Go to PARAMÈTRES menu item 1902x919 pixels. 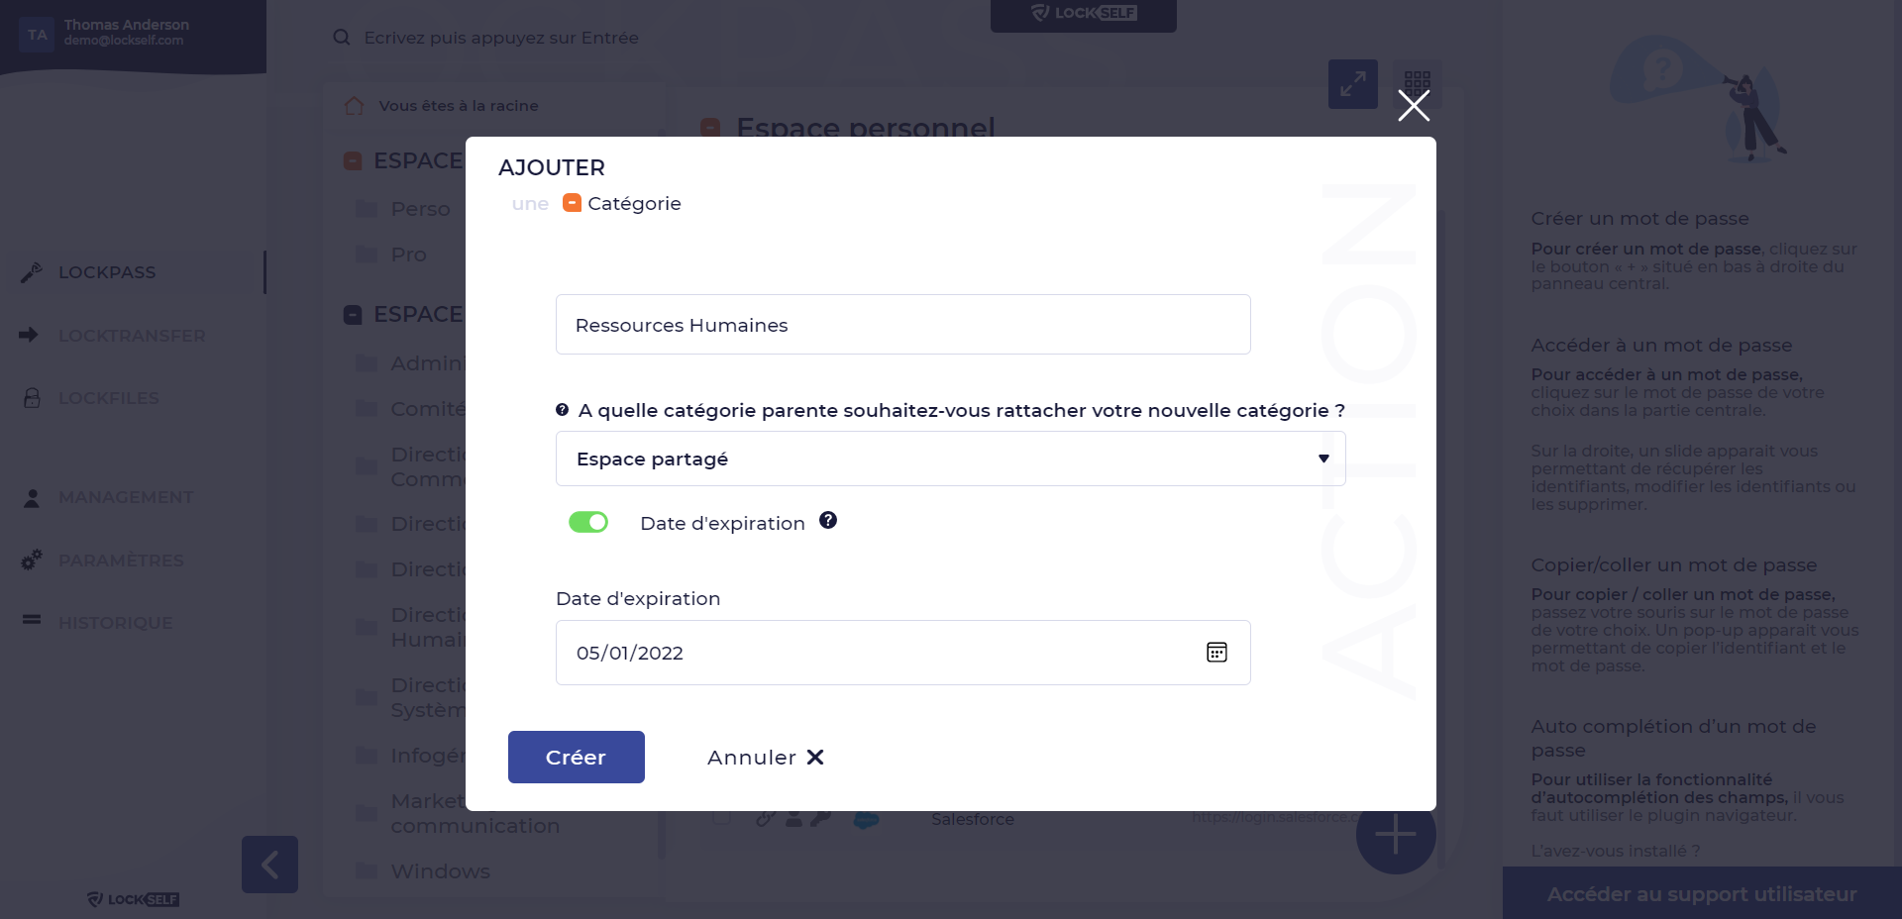pos(121,561)
